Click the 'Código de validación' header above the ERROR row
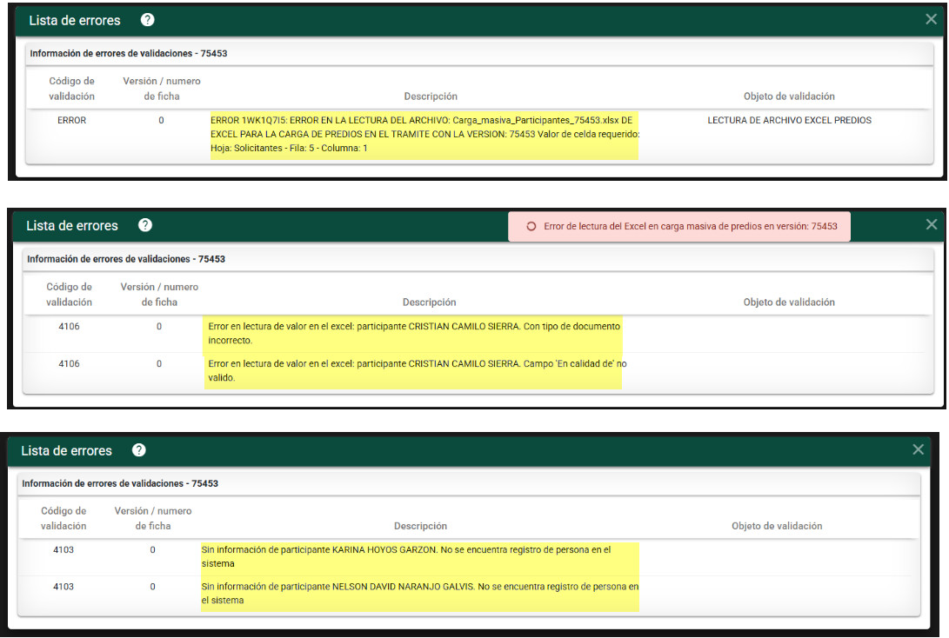Image resolution: width=949 pixels, height=638 pixels. click(72, 89)
